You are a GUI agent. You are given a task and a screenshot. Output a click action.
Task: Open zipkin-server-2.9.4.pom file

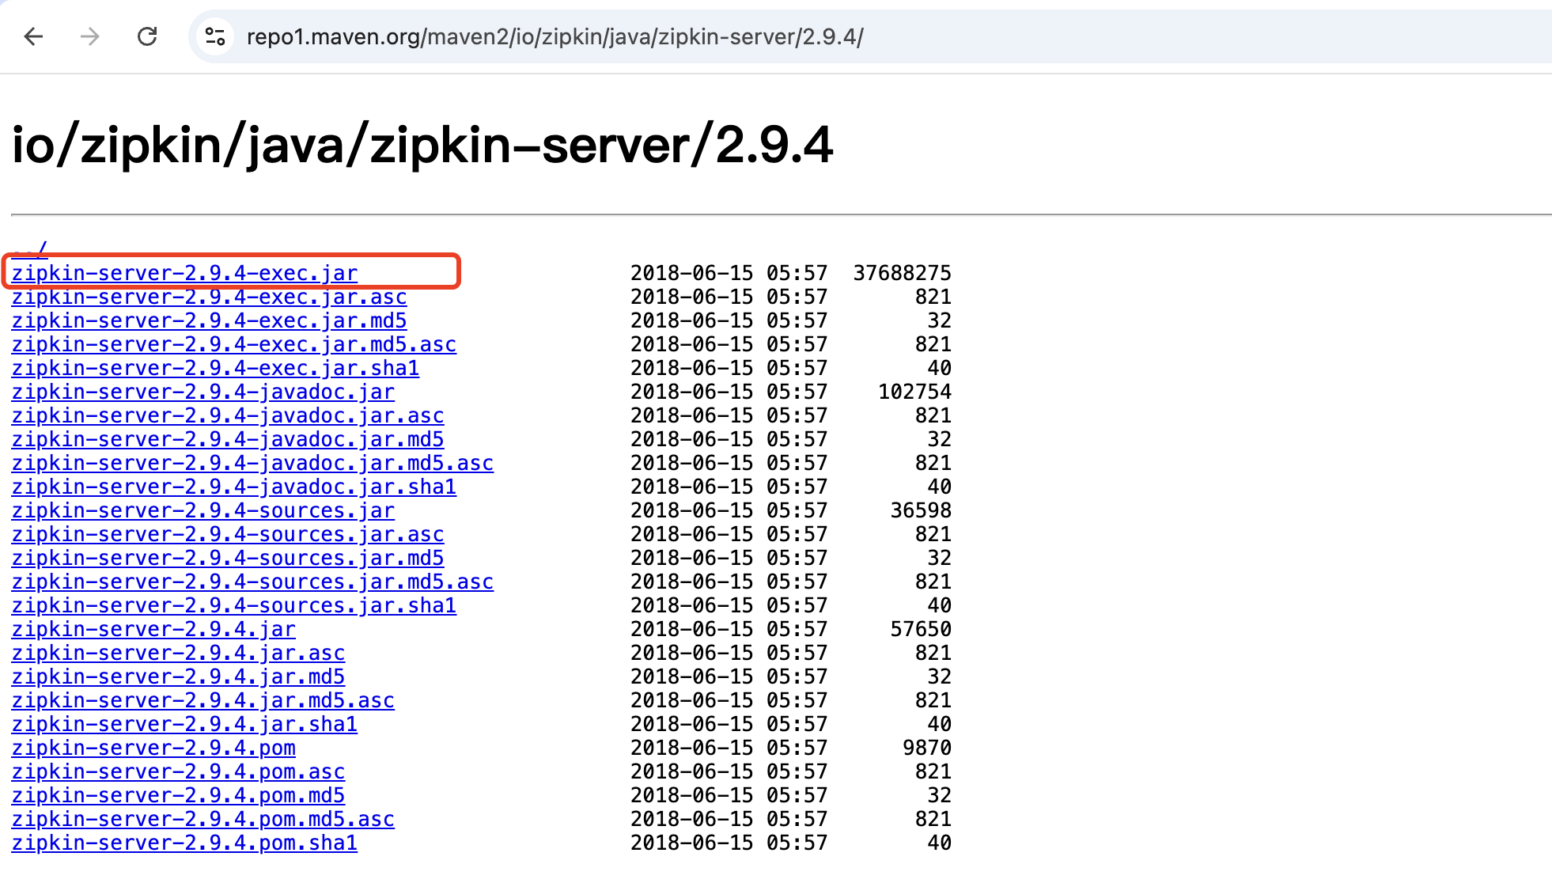coord(153,748)
